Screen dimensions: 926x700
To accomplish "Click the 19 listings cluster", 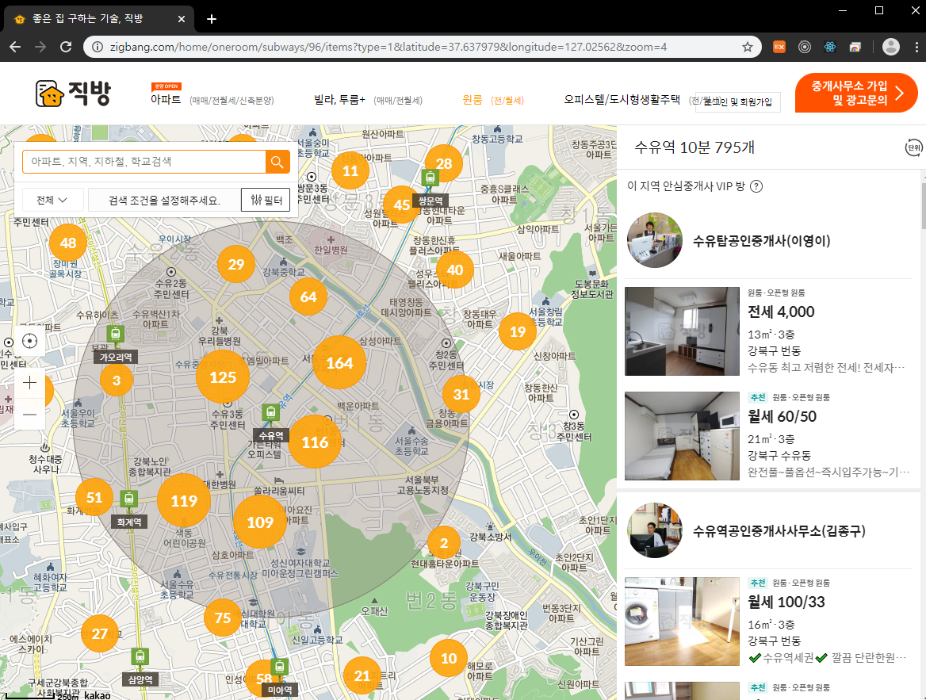I will tap(518, 331).
